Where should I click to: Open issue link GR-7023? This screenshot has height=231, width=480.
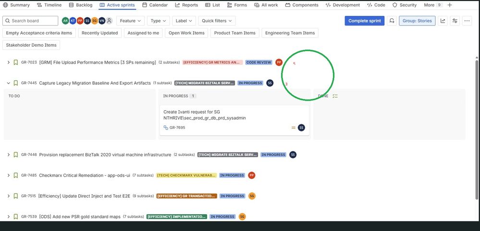pos(29,62)
